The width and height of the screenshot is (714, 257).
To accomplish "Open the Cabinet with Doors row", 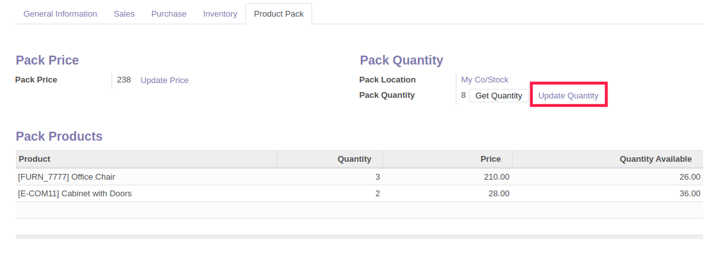I will 360,194.
